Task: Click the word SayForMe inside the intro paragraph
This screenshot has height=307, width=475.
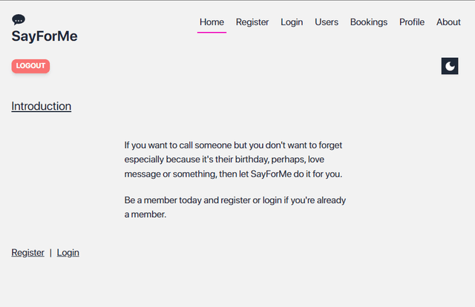Action: 271,174
